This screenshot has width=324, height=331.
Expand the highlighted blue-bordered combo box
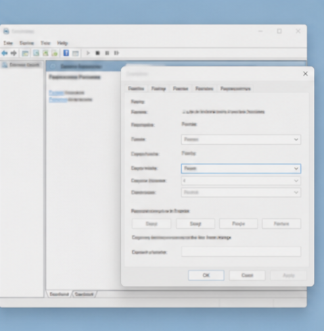[x=241, y=168]
